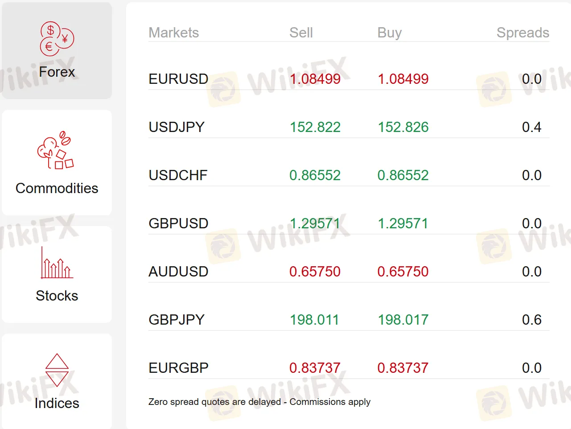Click the EURGBP market name
Image resolution: width=571 pixels, height=429 pixels.
click(x=178, y=368)
